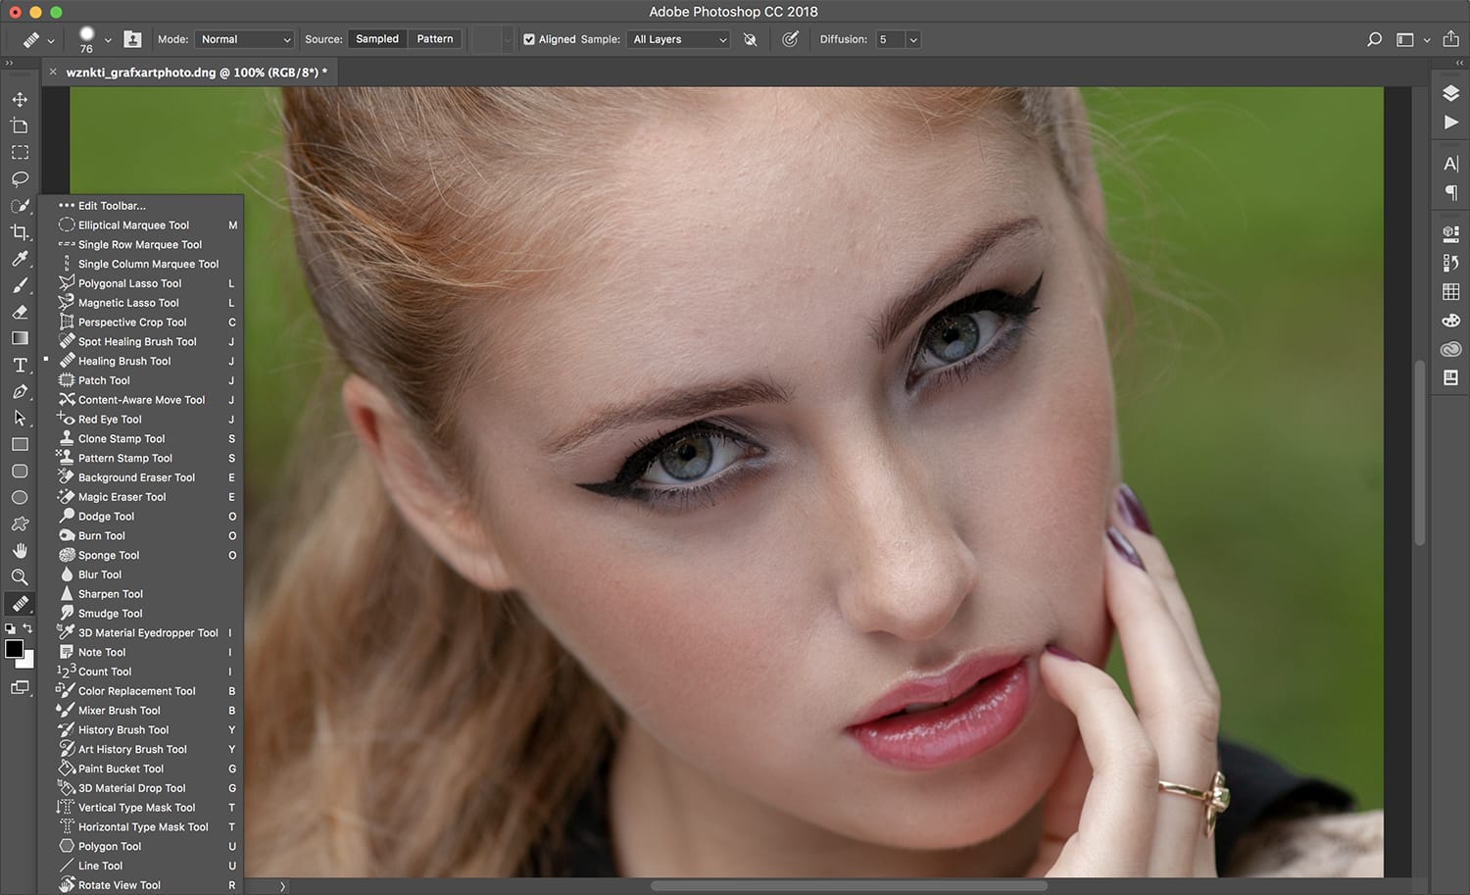Select the Brush tool
Viewport: 1470px width, 895px height.
click(x=20, y=285)
